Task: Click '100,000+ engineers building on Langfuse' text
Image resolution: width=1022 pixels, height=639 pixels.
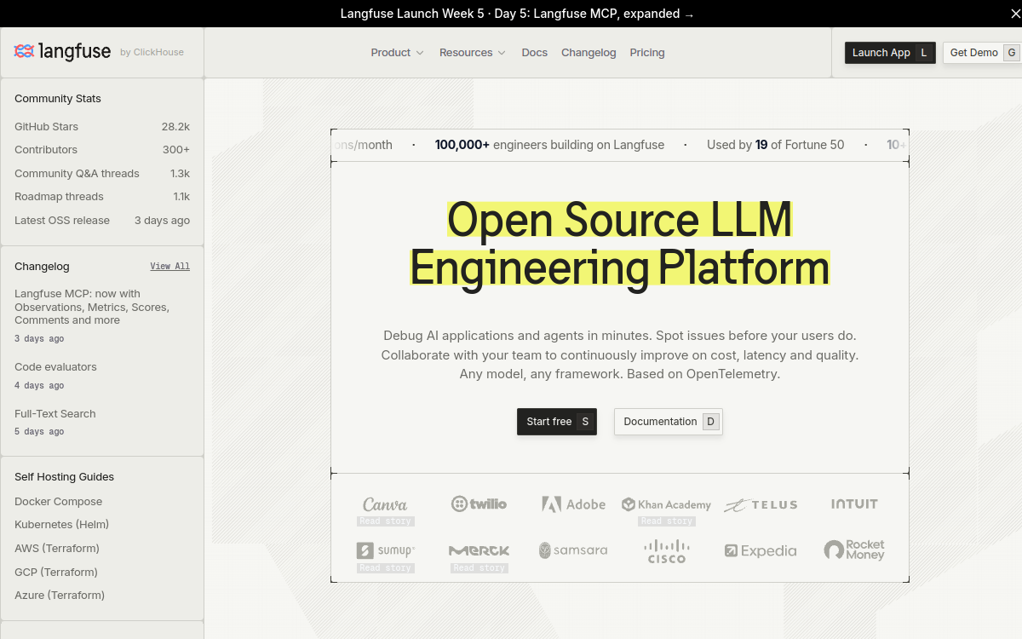Action: point(549,145)
